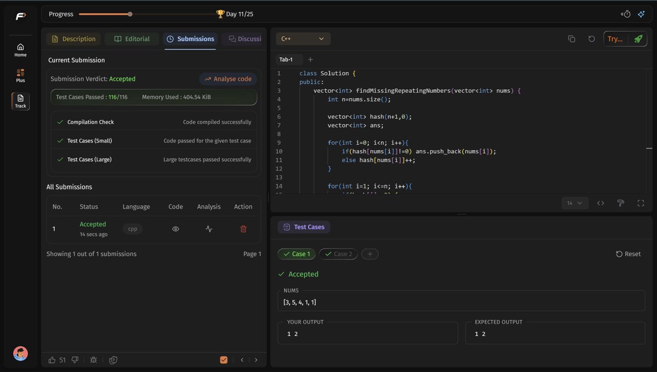
Task: Click the Expected Output box
Action: [x=555, y=333]
